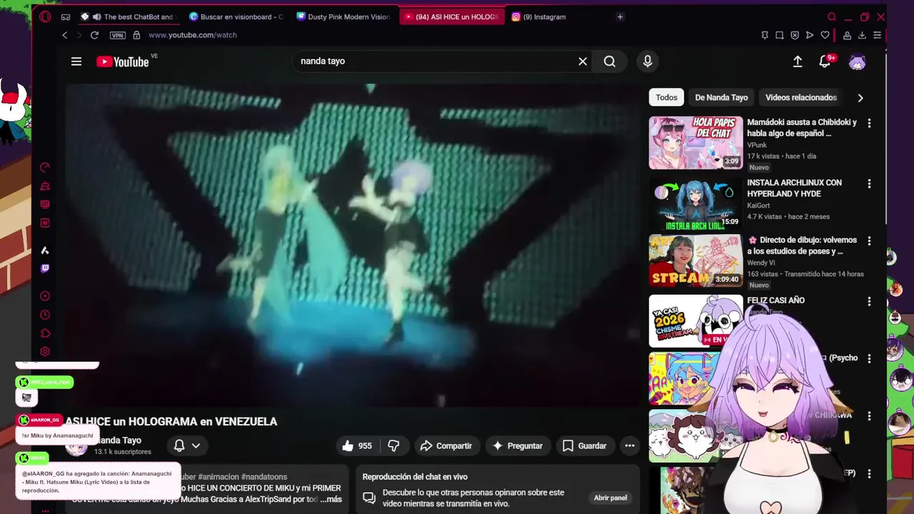
Task: Open 'Directo de dibujo' stream thumbnail
Action: point(695,261)
